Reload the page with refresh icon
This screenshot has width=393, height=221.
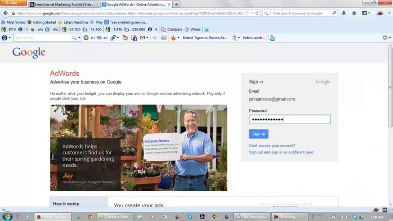point(257,13)
